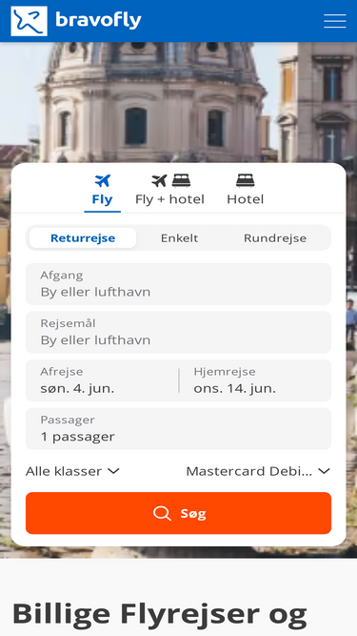Expand the Alle klasser dropdown
This screenshot has width=357, height=636.
(x=72, y=471)
